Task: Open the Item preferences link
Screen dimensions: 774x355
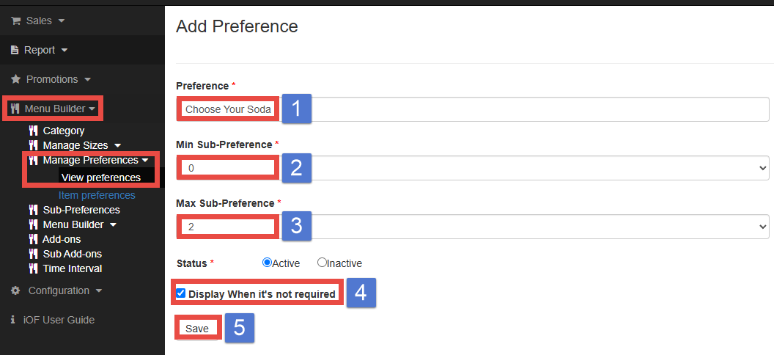Action: pos(97,195)
